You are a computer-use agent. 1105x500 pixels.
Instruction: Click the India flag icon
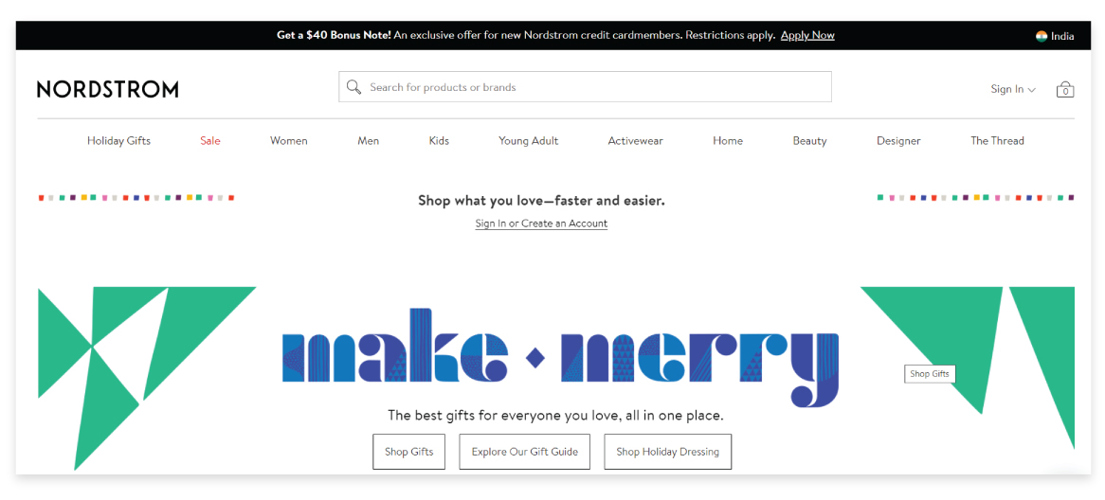pos(1042,36)
